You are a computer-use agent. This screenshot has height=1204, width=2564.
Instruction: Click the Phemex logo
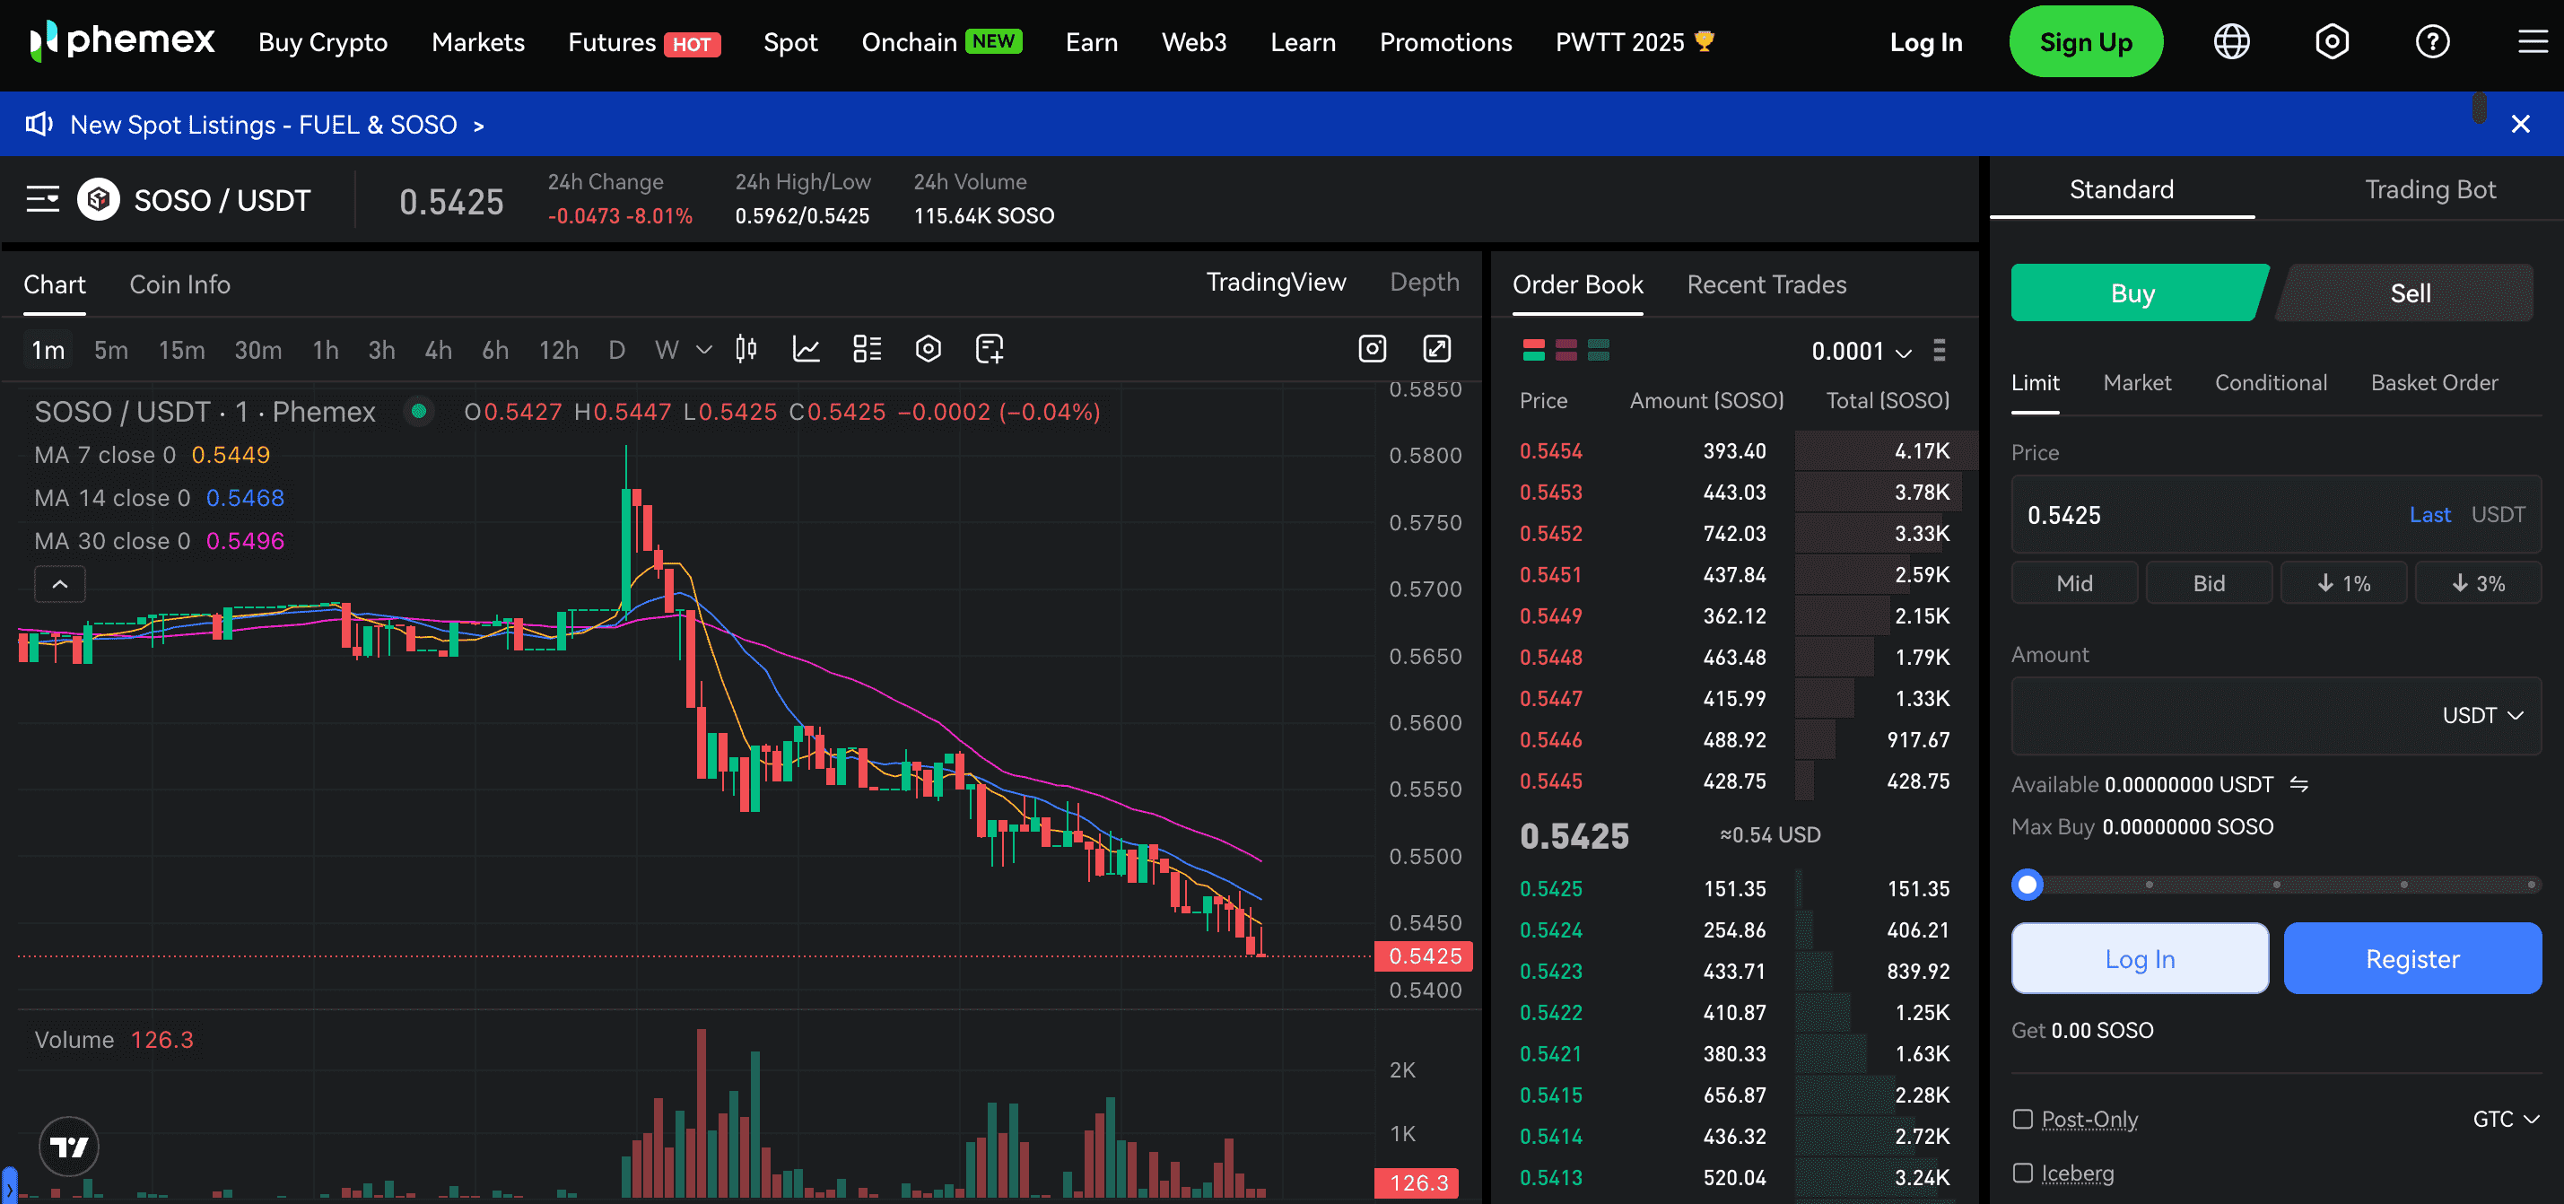(121, 42)
